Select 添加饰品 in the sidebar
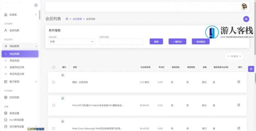256x131 pixels. (14, 61)
